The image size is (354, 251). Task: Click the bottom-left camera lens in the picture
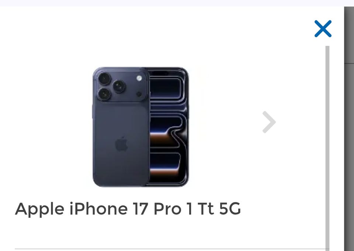pyautogui.click(x=104, y=94)
